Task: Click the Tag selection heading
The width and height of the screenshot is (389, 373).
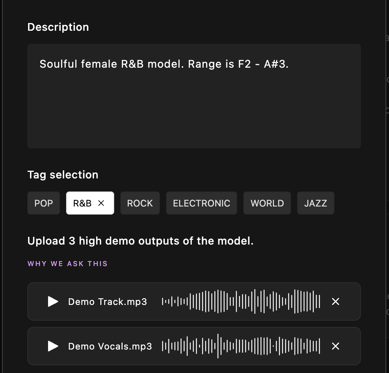Action: coord(63,175)
